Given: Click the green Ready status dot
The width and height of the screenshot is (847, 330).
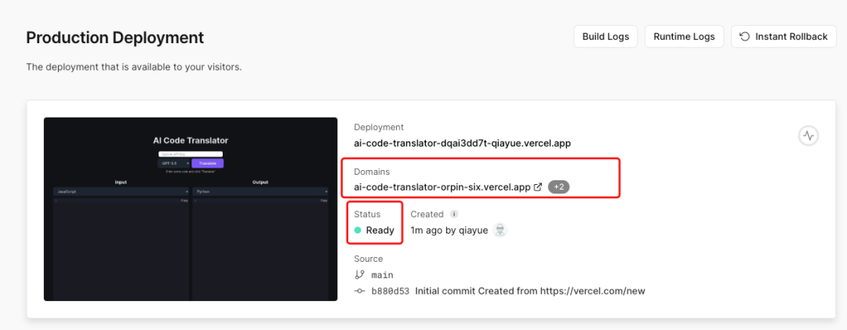Looking at the screenshot, I should pos(358,230).
